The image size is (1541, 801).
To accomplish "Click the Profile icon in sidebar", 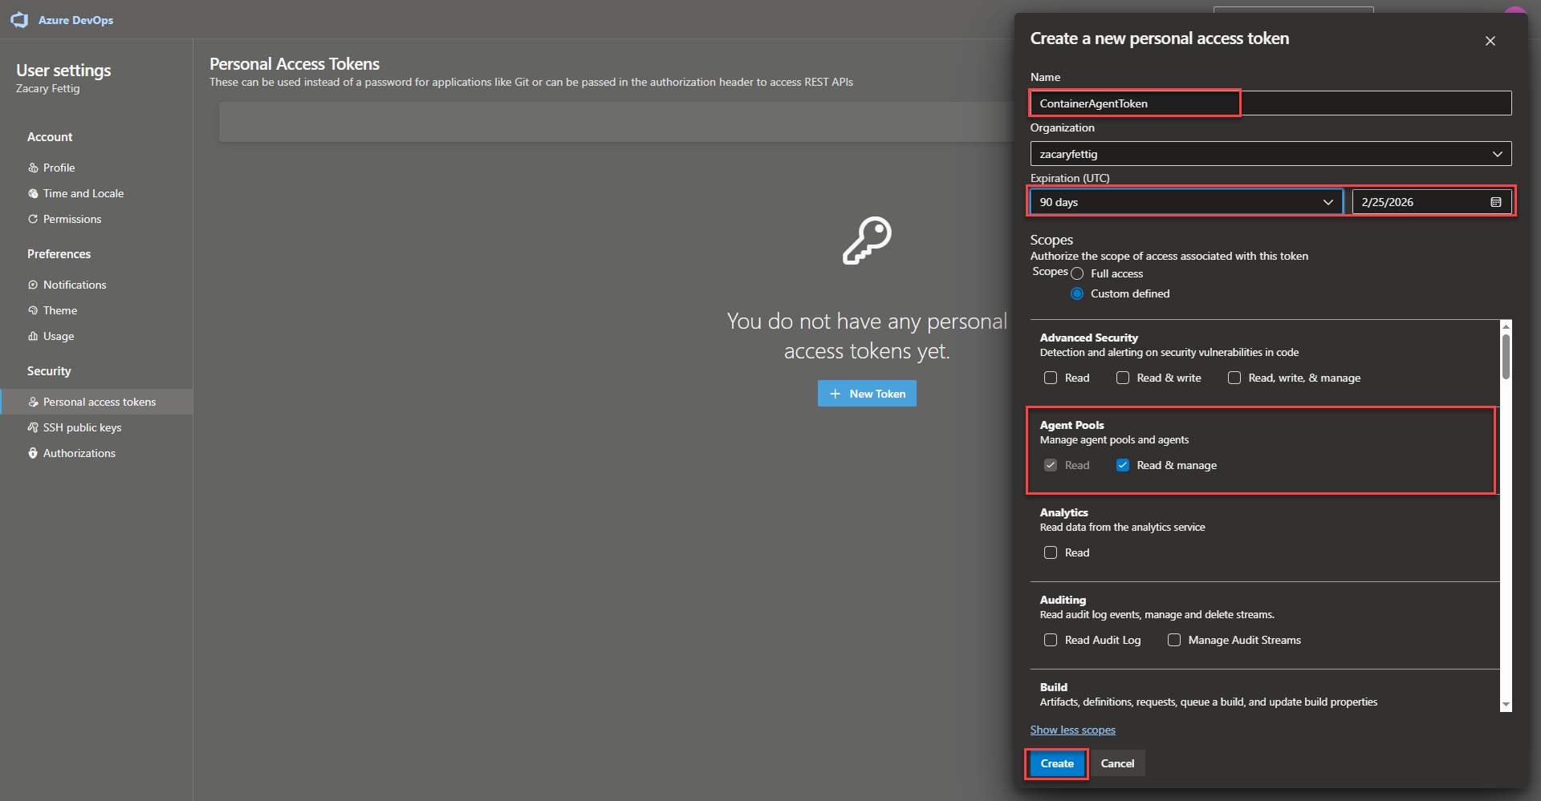I will pyautogui.click(x=33, y=168).
